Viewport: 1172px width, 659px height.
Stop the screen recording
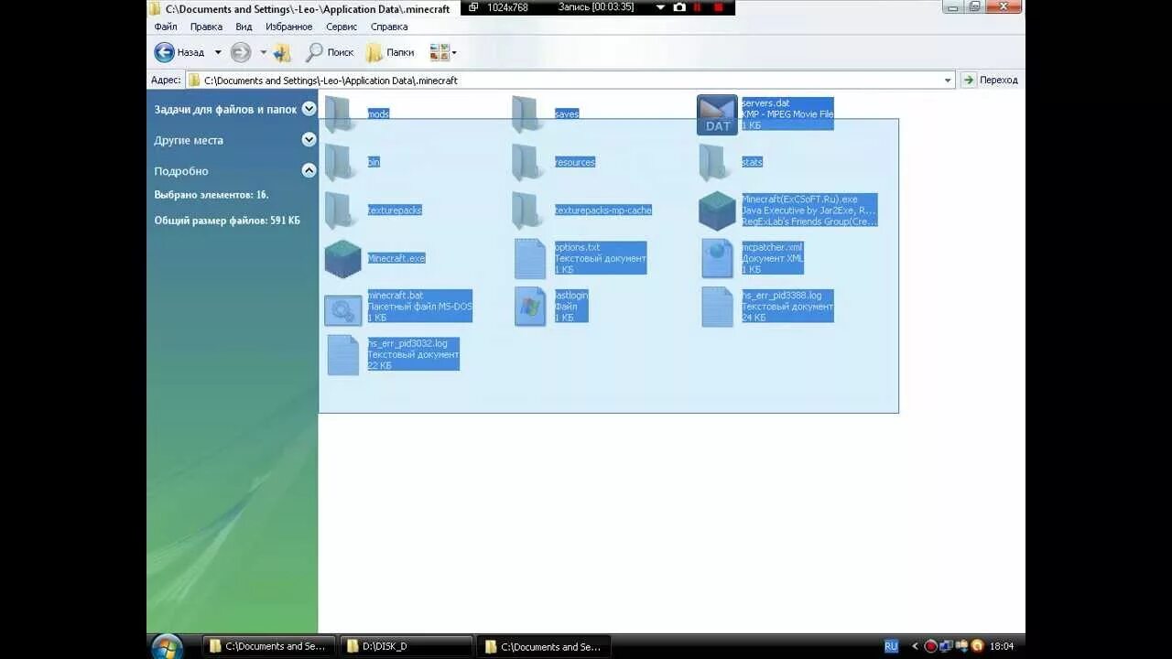tap(719, 7)
